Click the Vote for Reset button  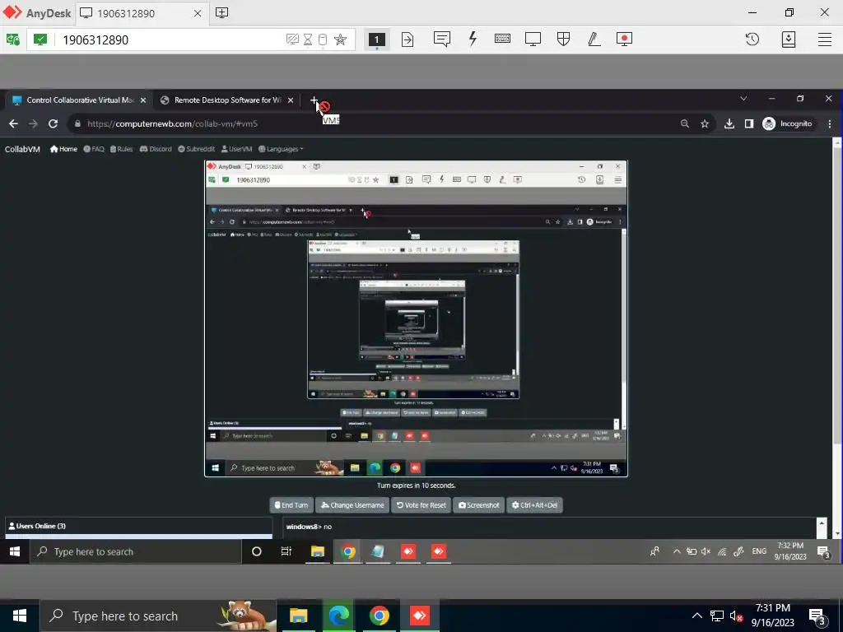click(x=421, y=505)
